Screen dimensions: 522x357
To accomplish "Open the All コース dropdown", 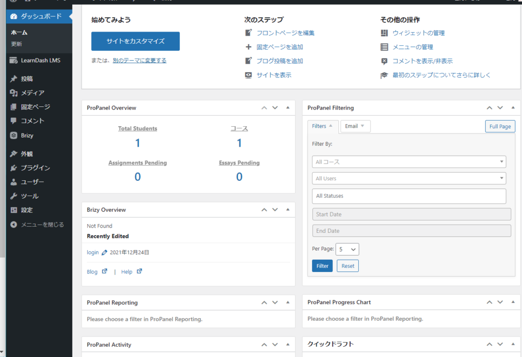I will click(x=409, y=162).
